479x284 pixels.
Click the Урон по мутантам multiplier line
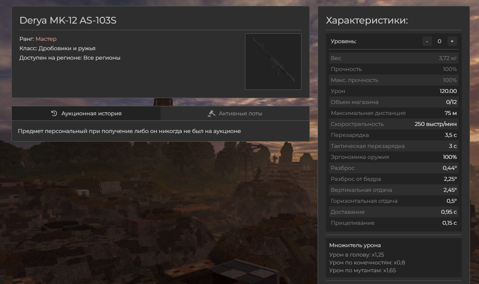pos(362,270)
